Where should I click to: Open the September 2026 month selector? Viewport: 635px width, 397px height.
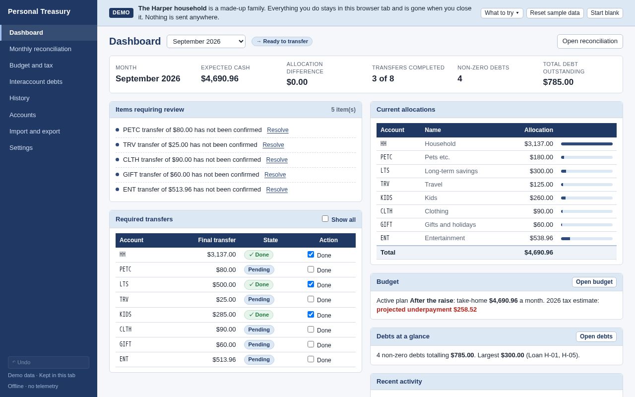pos(206,42)
